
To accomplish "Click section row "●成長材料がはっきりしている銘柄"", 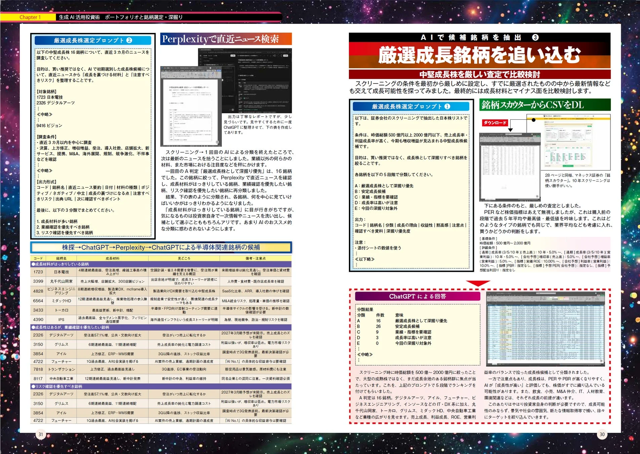I will [x=161, y=264].
